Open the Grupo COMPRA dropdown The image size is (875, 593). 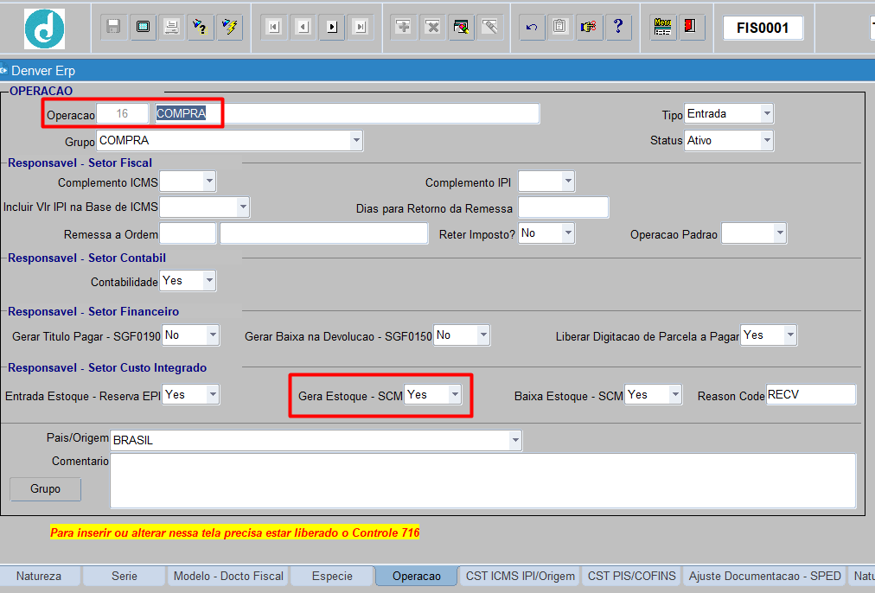pos(229,141)
